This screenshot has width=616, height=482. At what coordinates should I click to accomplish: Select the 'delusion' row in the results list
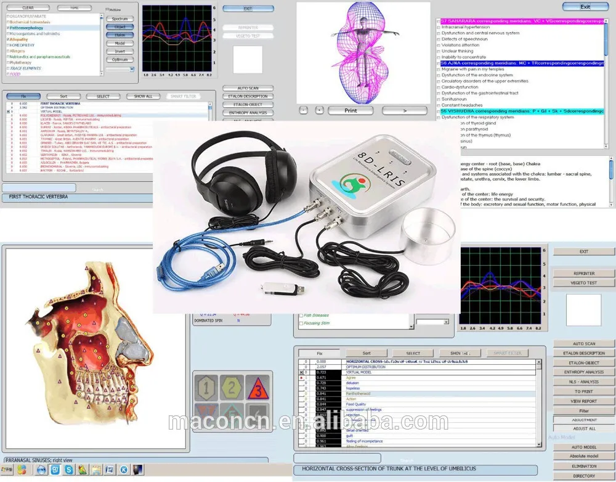point(417,383)
